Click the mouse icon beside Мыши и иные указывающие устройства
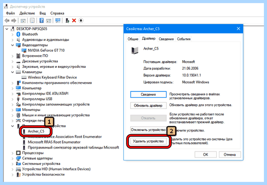Viewport: 267px width, 185px height. coord(18,115)
